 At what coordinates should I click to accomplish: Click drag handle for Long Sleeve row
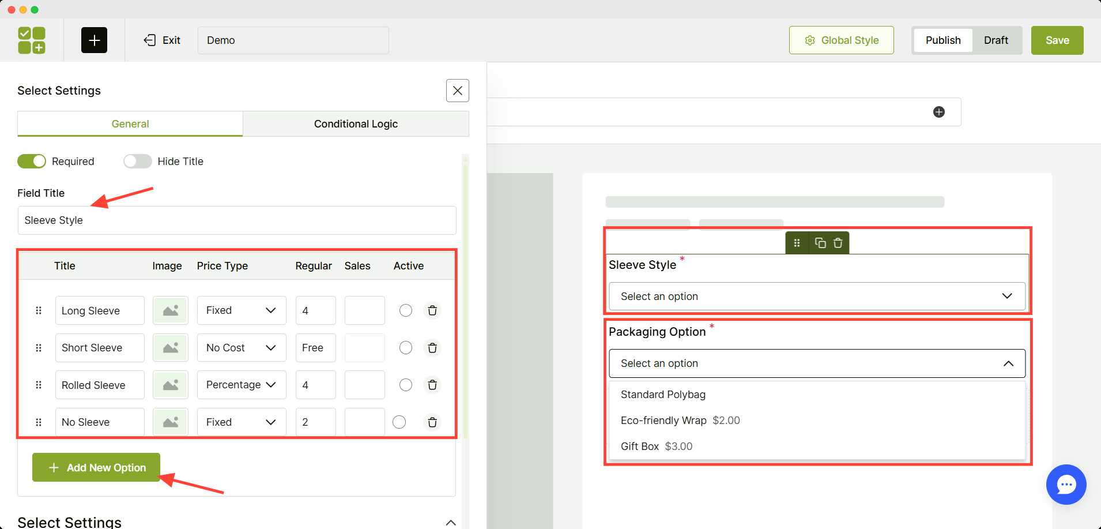(39, 310)
